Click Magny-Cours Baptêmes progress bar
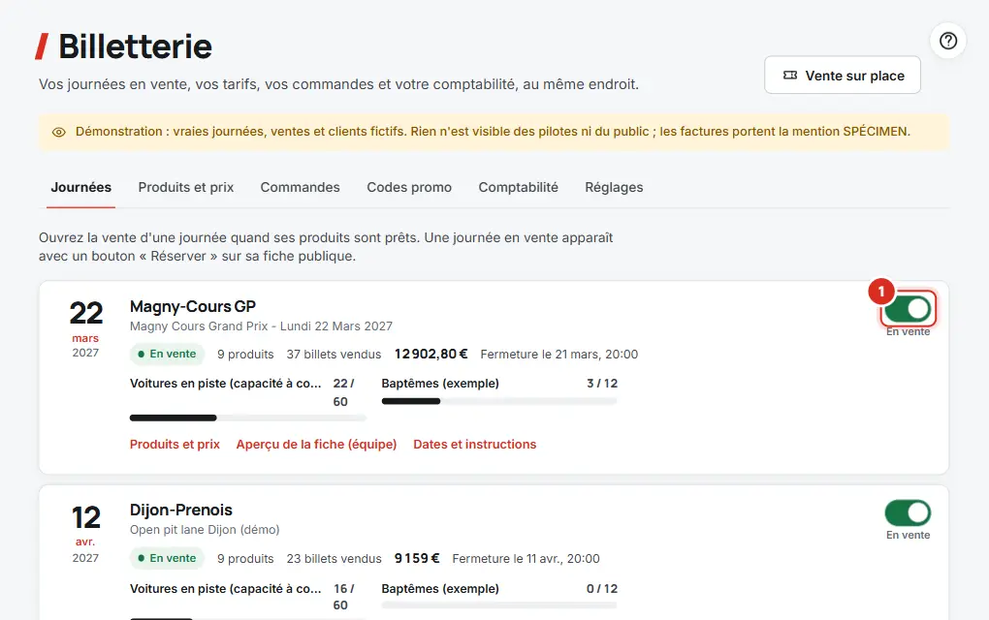Image resolution: width=989 pixels, height=620 pixels. click(x=499, y=401)
